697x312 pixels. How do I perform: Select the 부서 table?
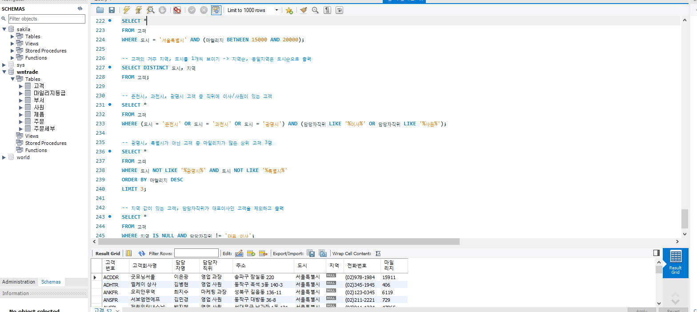tap(39, 100)
